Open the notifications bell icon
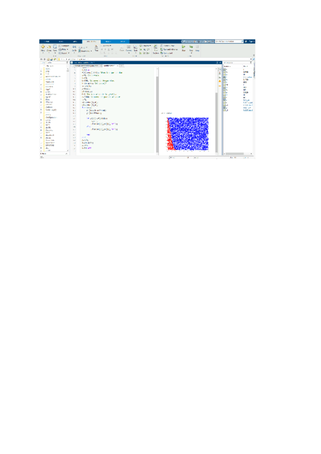321x454 pixels. coord(246,42)
